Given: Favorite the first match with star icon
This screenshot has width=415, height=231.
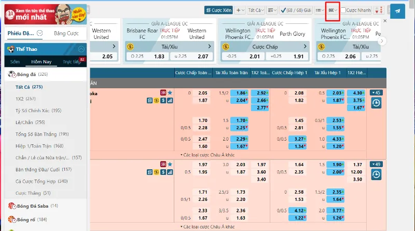Looking at the screenshot, I should [x=170, y=92].
